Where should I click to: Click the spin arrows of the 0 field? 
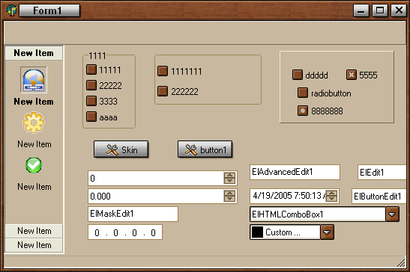tap(229, 178)
